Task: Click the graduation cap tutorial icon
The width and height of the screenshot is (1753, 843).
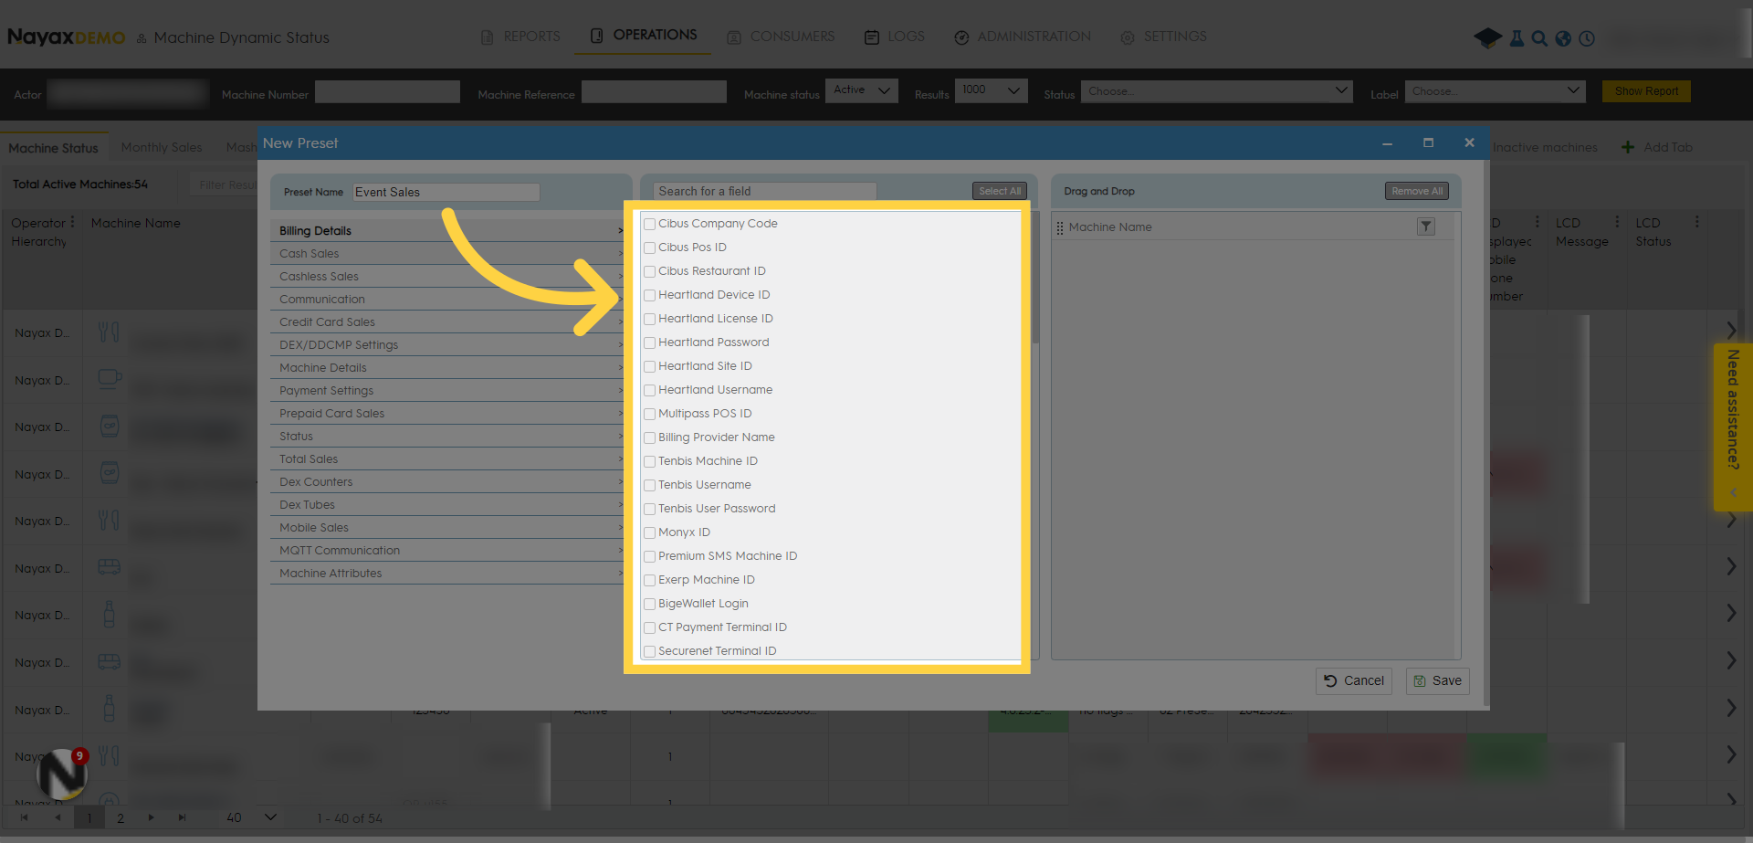Action: [1487, 37]
